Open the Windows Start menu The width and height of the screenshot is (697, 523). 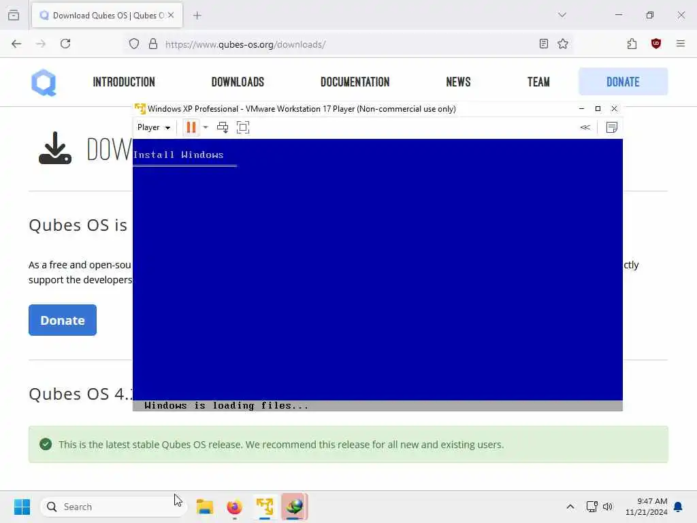(x=22, y=507)
